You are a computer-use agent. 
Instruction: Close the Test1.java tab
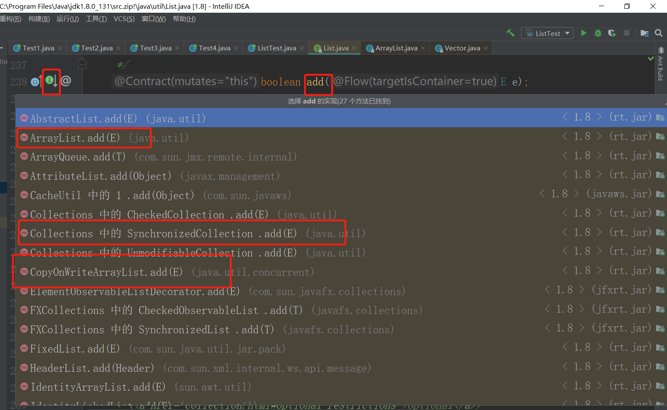coord(60,48)
